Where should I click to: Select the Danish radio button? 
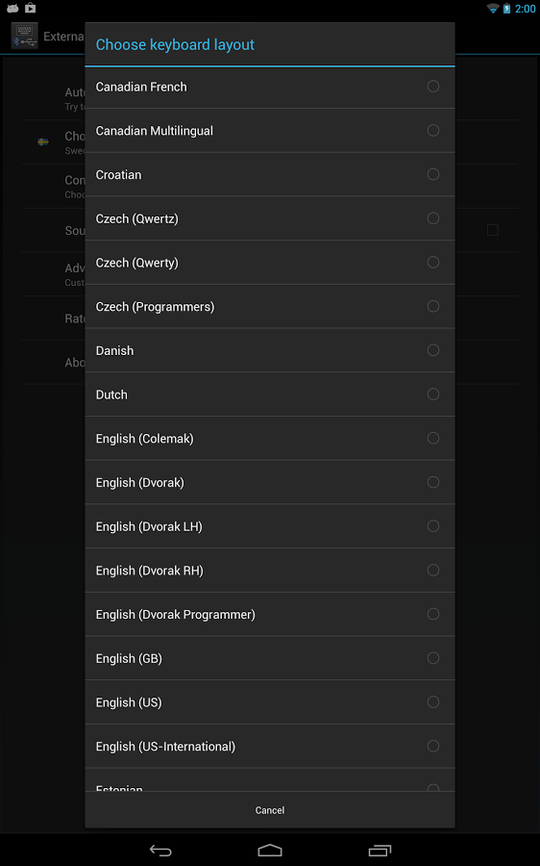pyautogui.click(x=433, y=350)
